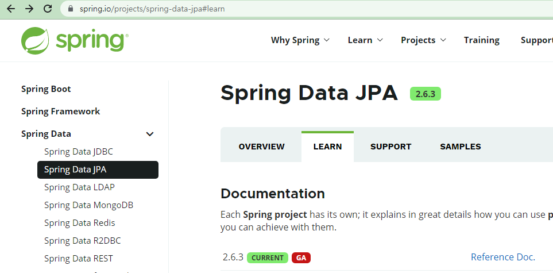This screenshot has height=273, width=553.
Task: Open Spring Data REST project
Action: [79, 259]
